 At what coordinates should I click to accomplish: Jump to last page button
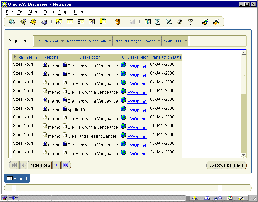pos(66,165)
